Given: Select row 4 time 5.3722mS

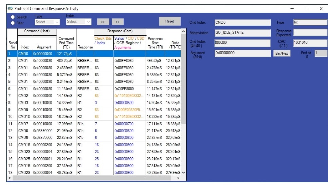Looking at the screenshot, I should 66,75.
